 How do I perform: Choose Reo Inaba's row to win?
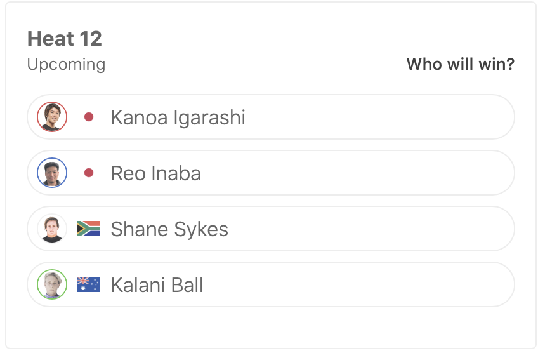pos(381,173)
